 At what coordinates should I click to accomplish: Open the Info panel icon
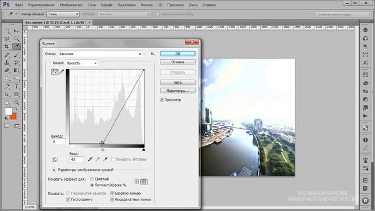[365, 140]
